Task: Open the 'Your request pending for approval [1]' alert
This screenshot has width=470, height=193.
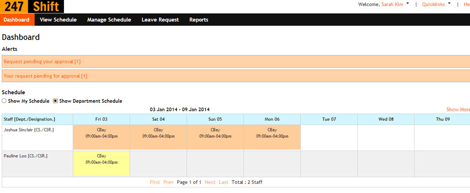Action: [46, 76]
